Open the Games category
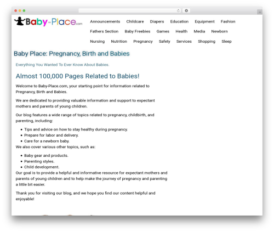This screenshot has width=274, height=232. pyautogui.click(x=163, y=31)
